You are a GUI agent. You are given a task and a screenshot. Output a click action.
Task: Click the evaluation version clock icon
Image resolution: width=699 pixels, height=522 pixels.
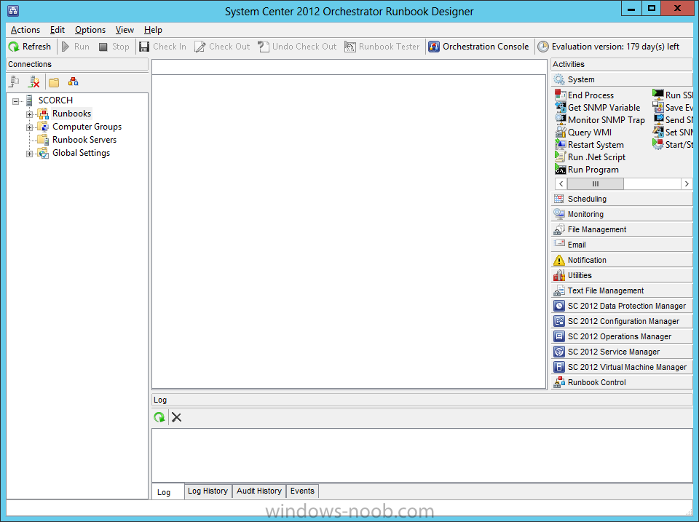pos(543,47)
